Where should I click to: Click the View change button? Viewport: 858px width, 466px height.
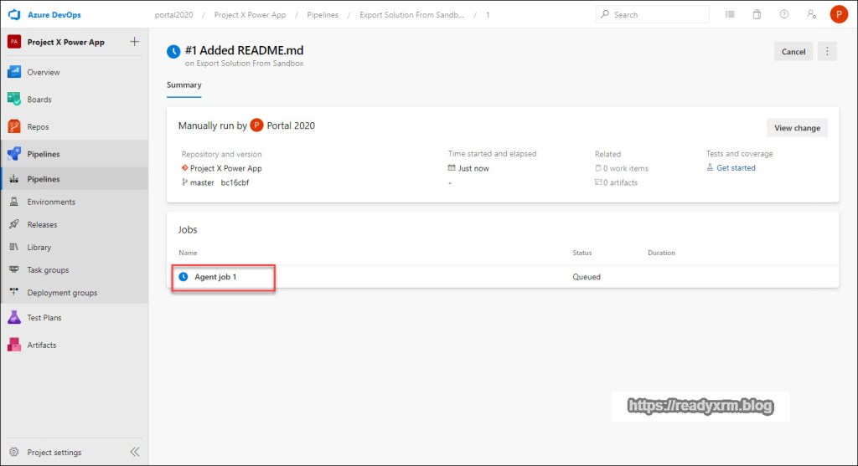797,128
